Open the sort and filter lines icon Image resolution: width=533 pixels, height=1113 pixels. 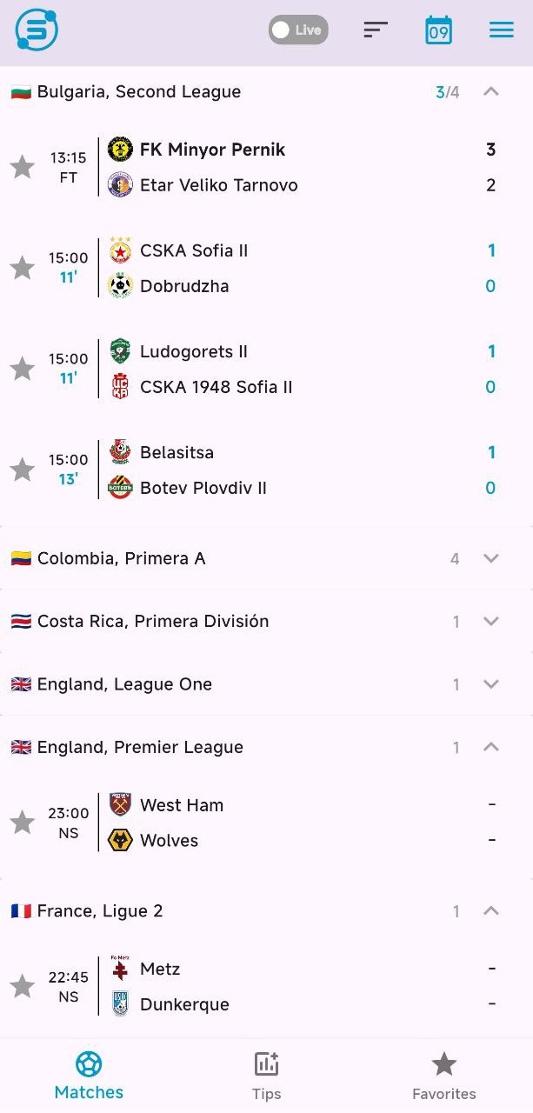pyautogui.click(x=376, y=30)
